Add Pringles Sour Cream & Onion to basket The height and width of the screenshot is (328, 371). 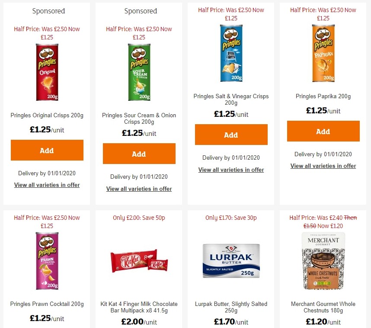(139, 154)
